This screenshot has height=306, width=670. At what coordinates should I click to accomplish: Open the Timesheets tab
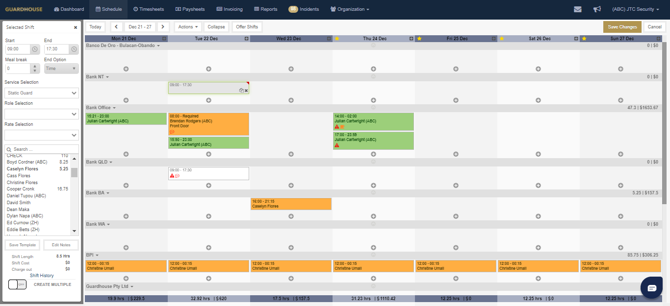148,9
